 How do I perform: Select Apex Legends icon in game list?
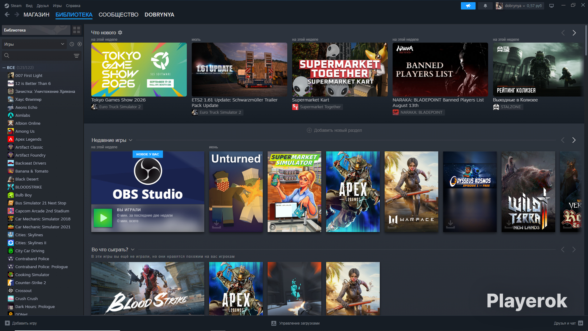coord(11,139)
